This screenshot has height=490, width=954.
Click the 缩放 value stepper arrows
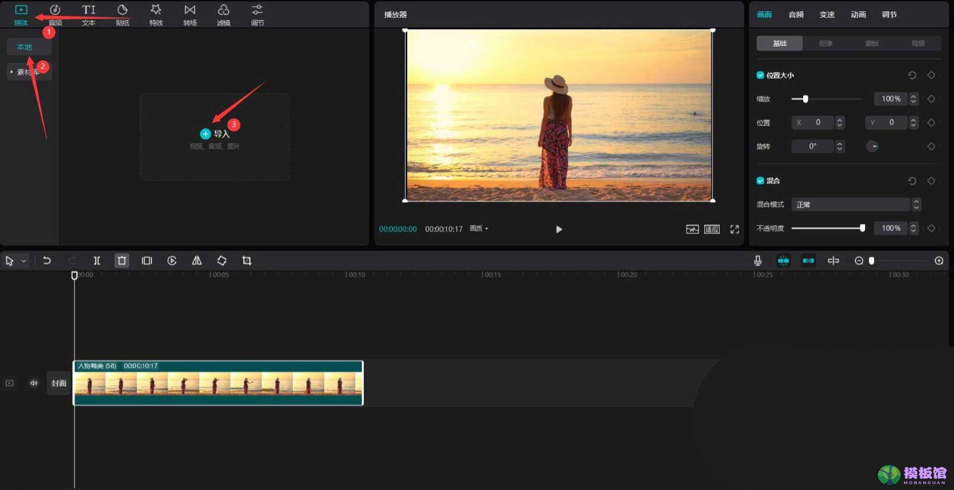(913, 98)
